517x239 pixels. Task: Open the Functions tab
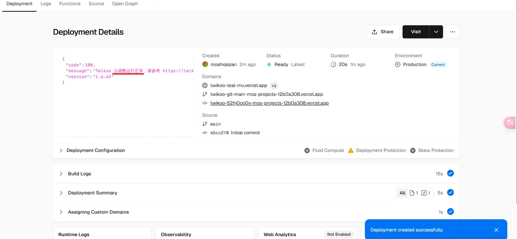pos(70,4)
